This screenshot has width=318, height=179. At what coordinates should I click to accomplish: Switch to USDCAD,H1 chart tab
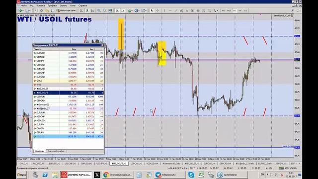tap(136, 164)
